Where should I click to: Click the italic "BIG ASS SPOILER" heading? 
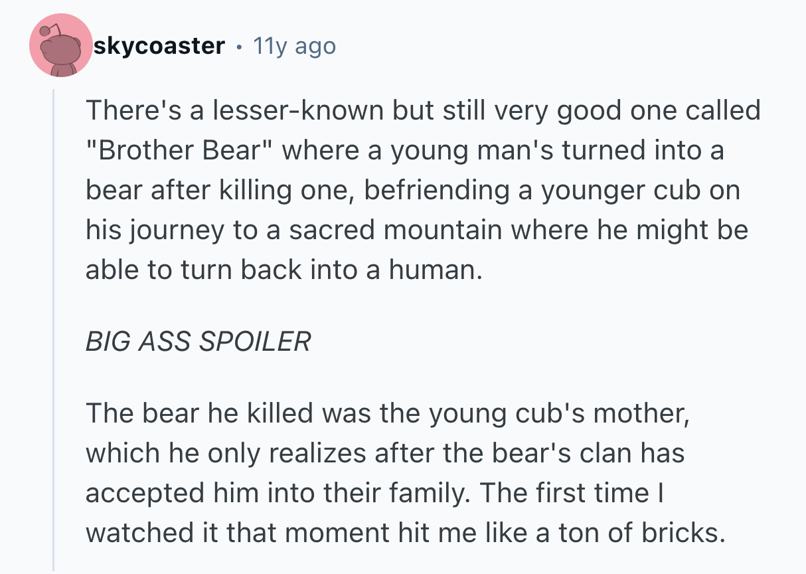pyautogui.click(x=198, y=341)
